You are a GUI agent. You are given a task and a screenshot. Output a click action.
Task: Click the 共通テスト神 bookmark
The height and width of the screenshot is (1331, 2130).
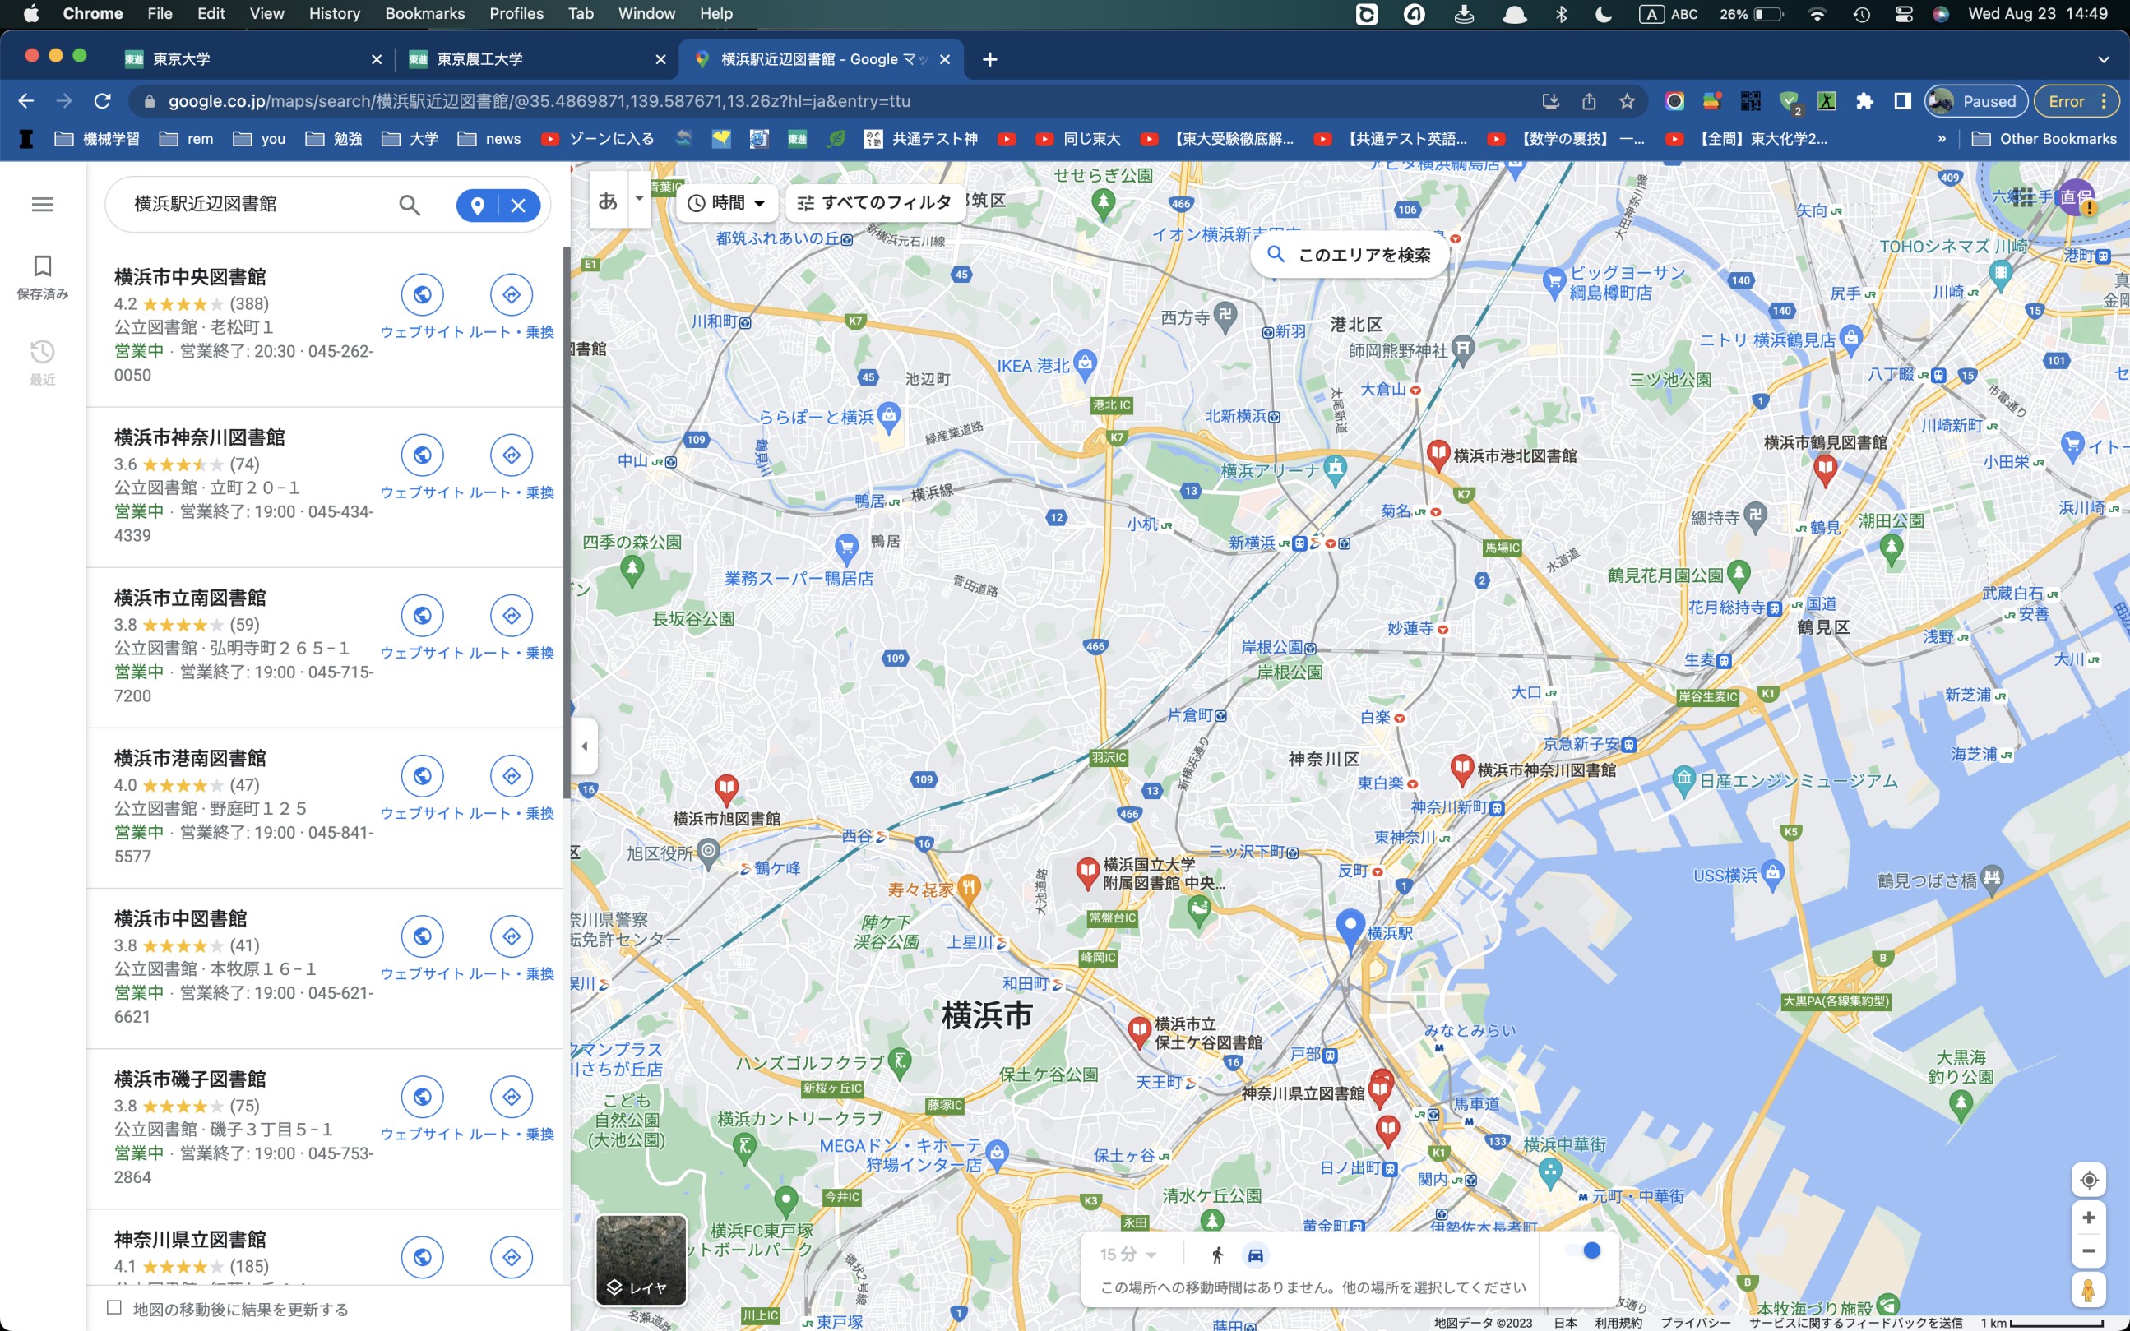point(920,139)
